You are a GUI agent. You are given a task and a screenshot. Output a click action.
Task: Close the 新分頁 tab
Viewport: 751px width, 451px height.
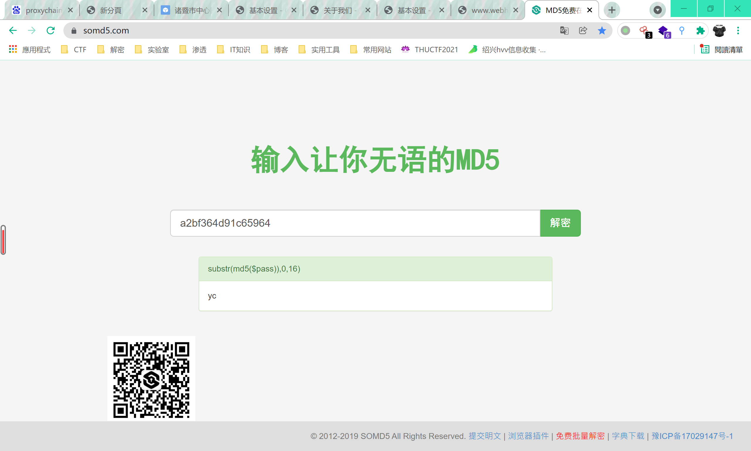tap(145, 10)
